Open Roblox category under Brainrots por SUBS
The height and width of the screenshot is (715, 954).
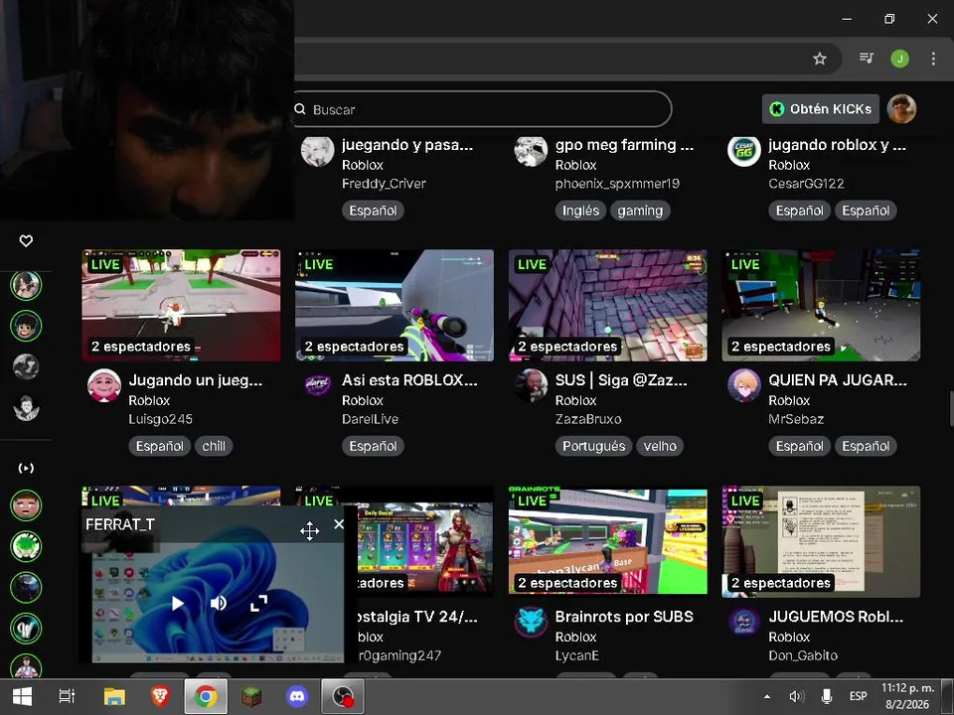(x=575, y=638)
